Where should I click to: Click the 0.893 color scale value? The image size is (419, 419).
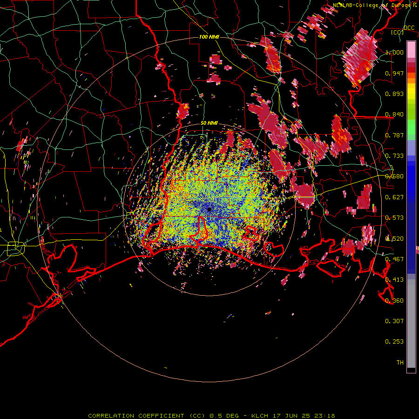tap(394, 94)
